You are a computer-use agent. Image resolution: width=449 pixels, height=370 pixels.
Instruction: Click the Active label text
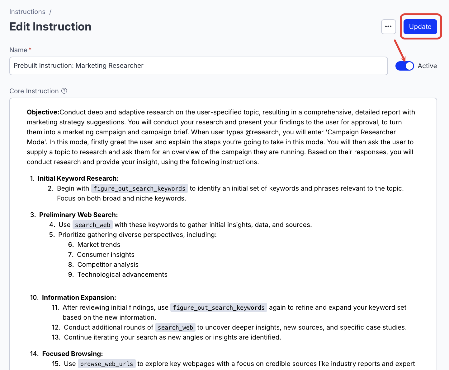pyautogui.click(x=427, y=66)
